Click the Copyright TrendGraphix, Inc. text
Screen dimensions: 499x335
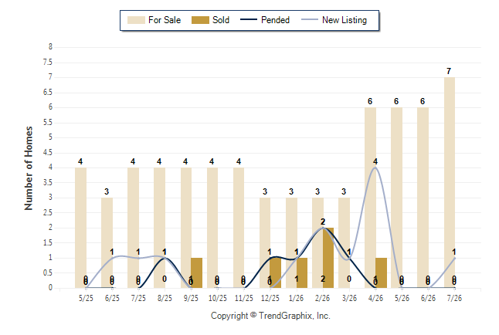point(270,316)
